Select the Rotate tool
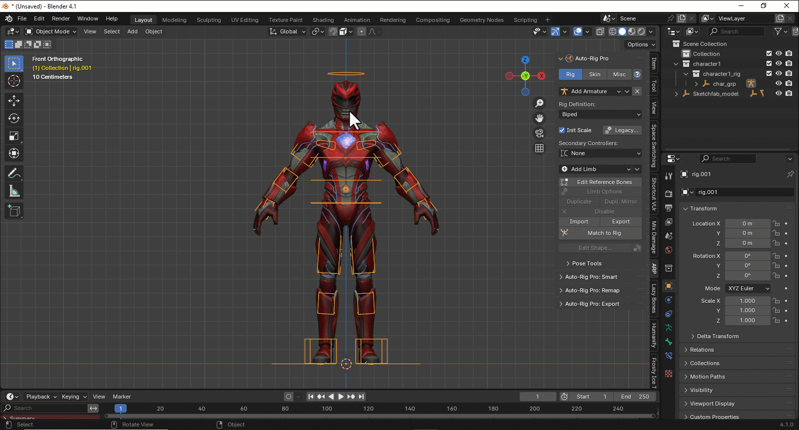799x430 pixels. click(14, 118)
